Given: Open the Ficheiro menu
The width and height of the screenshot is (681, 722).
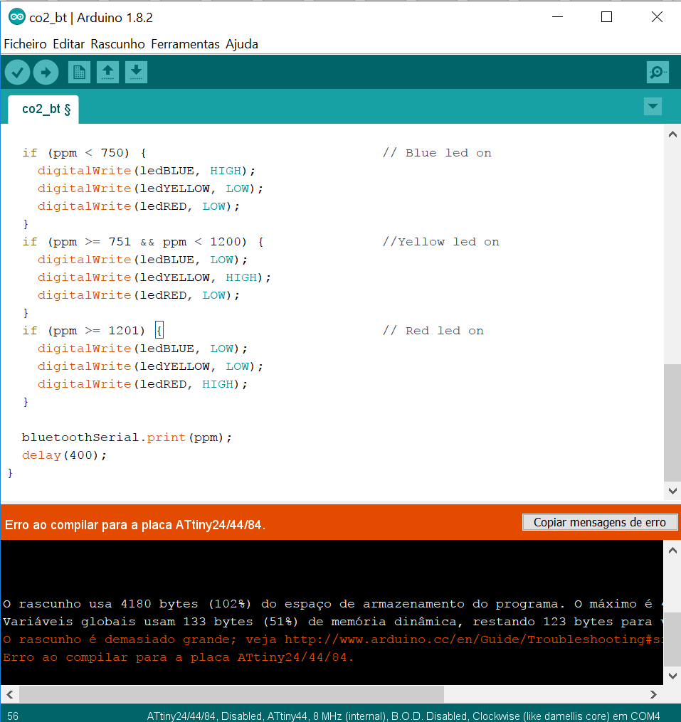Looking at the screenshot, I should pyautogui.click(x=26, y=44).
